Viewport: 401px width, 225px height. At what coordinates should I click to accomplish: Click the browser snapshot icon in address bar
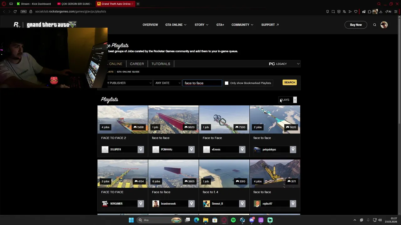click(x=333, y=12)
